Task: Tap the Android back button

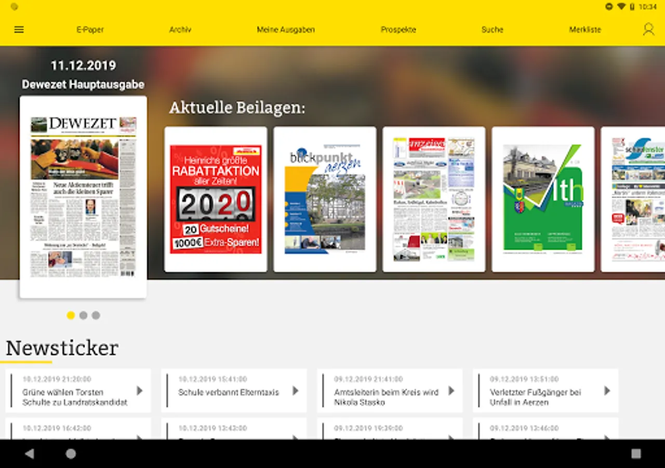Action: coord(30,453)
